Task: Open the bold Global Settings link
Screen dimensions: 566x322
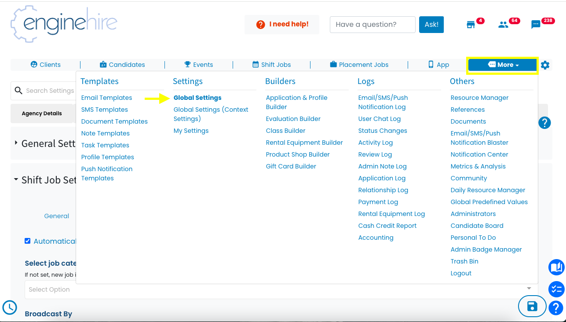Action: (197, 98)
